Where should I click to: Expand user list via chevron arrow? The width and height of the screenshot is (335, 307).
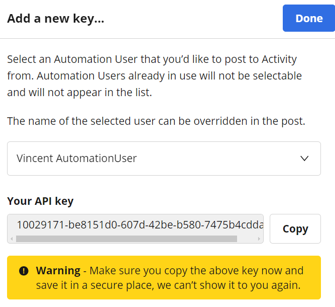pyautogui.click(x=304, y=159)
